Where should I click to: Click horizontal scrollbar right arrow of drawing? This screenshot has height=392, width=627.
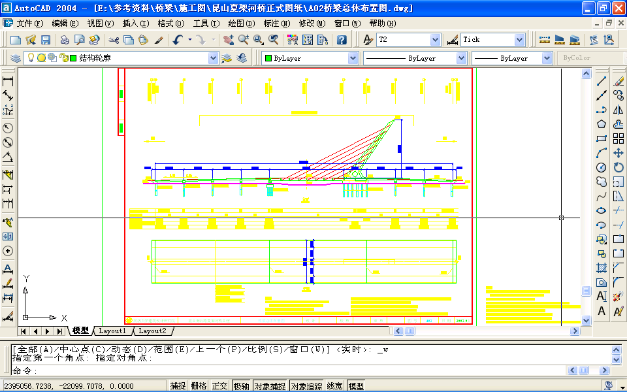[x=575, y=331]
